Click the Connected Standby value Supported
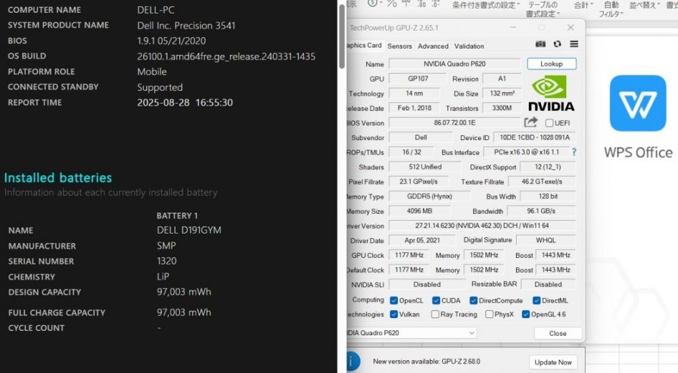The width and height of the screenshot is (678, 373). tap(160, 87)
